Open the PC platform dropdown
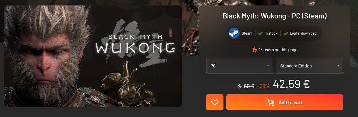The width and height of the screenshot is (358, 117). tap(240, 66)
